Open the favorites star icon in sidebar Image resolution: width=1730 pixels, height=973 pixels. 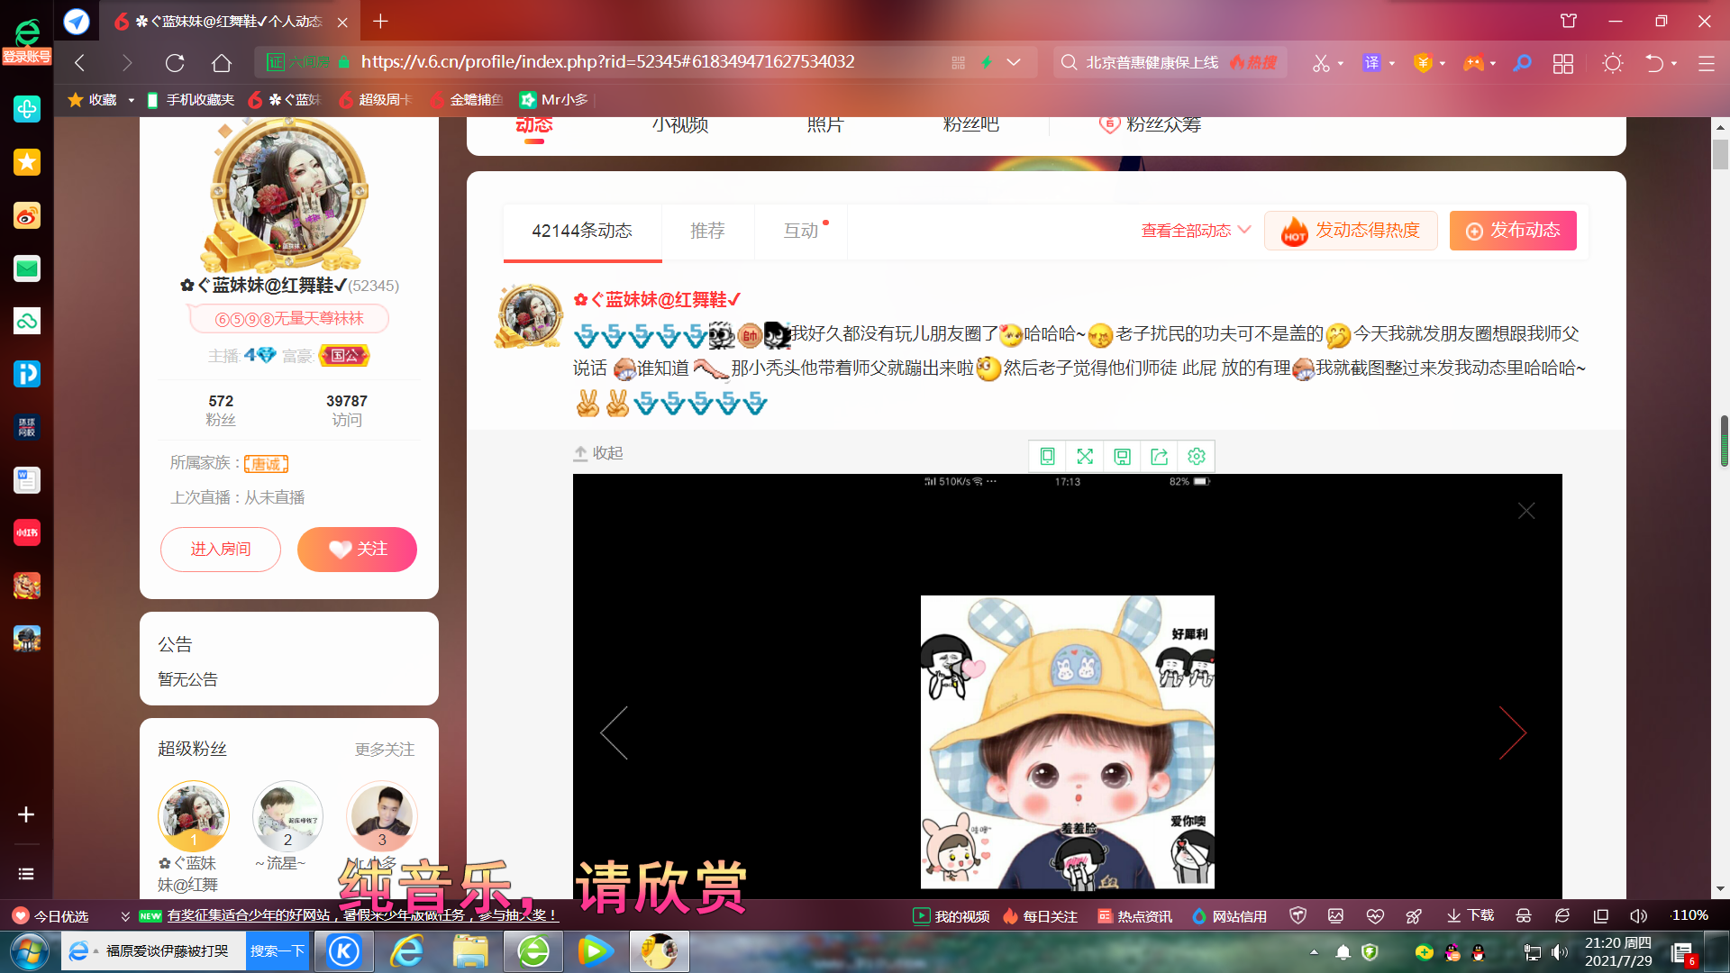27,162
